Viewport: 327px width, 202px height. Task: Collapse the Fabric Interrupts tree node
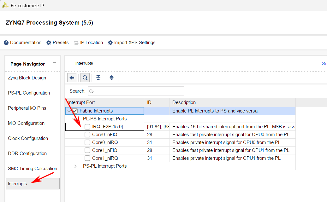point(69,111)
